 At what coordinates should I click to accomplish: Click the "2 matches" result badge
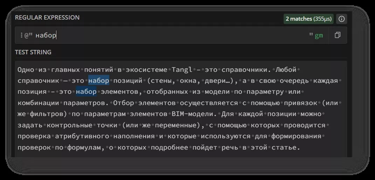308,19
